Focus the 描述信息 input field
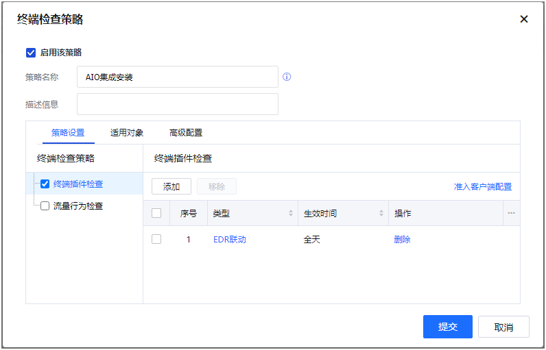 coord(177,104)
